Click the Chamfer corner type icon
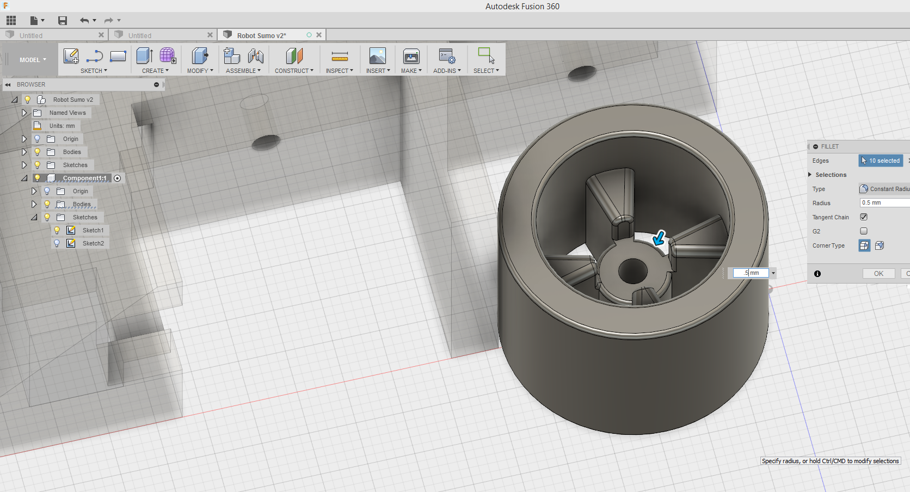Image resolution: width=910 pixels, height=492 pixels. click(x=880, y=245)
